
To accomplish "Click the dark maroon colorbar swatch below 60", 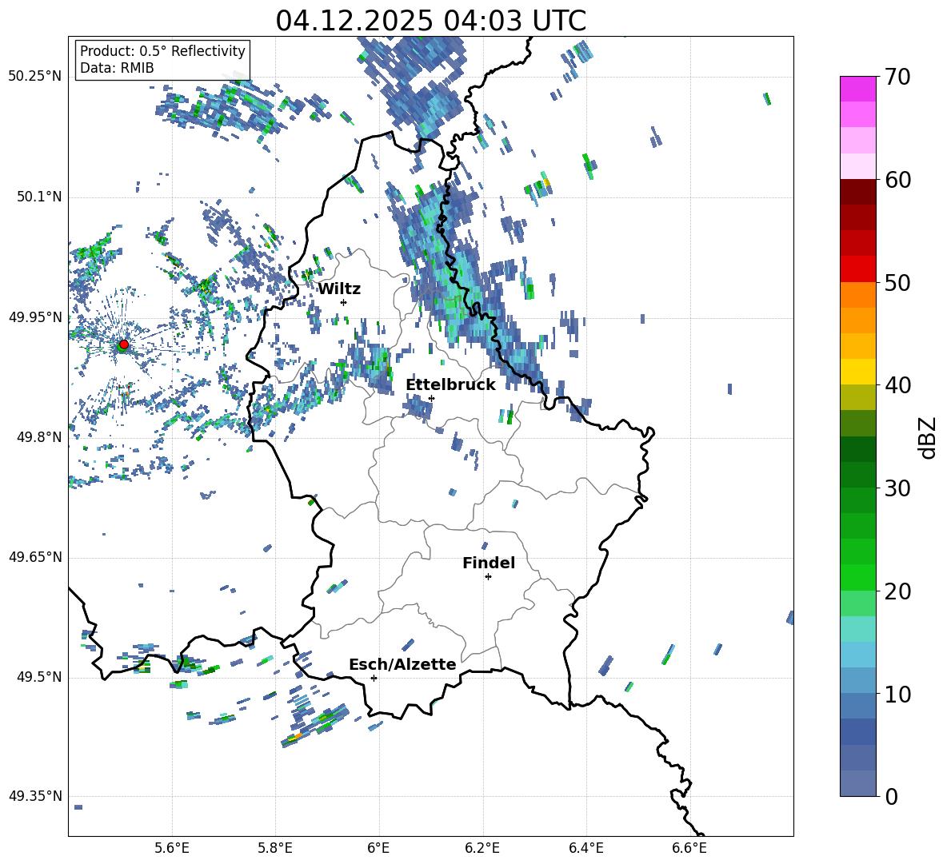I will click(x=857, y=192).
